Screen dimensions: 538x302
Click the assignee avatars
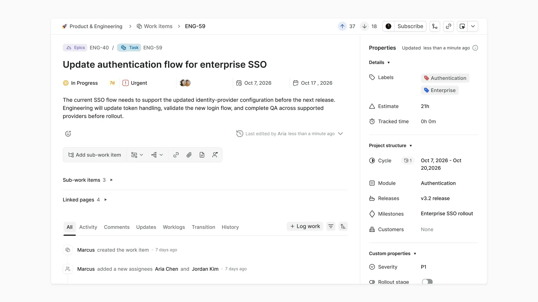[185, 83]
